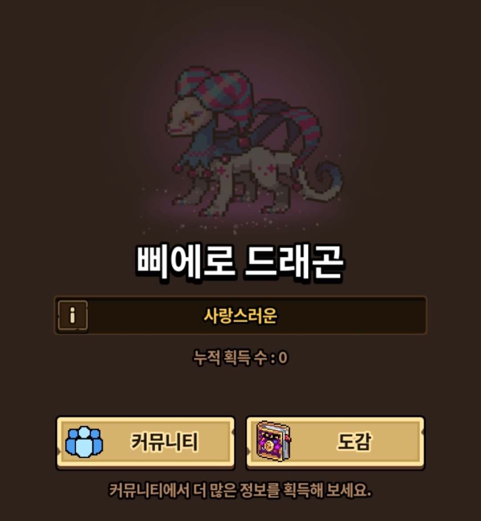481x521 pixels.
Task: Click the dragon's face with cross eye
Action: 186,118
